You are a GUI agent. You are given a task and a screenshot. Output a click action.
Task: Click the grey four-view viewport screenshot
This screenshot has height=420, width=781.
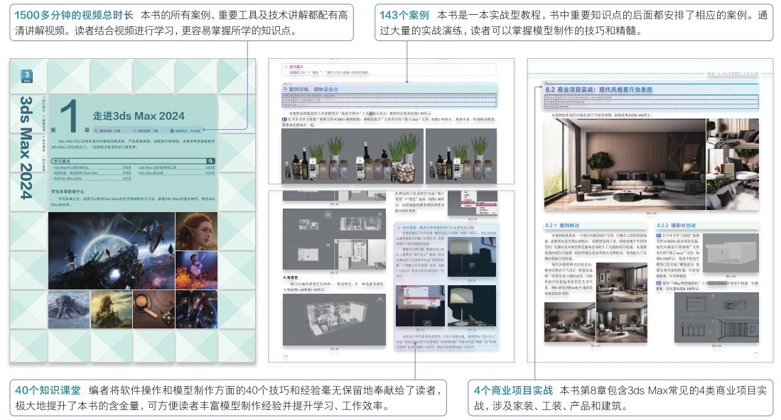point(334,240)
